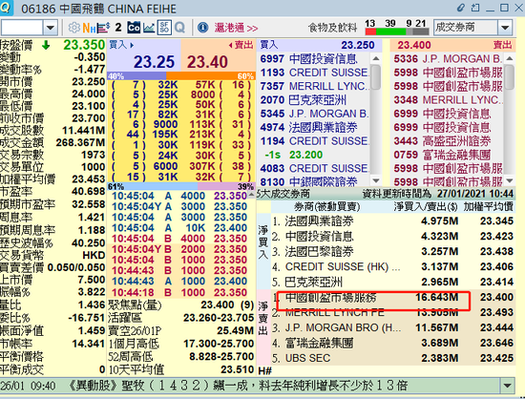The width and height of the screenshot is (525, 399).
Task: Click the 淨買入/賣出($) column header
Action: 425,207
